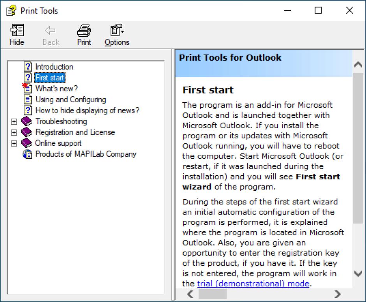Image resolution: width=366 pixels, height=302 pixels.
Task: Open the What's new? topic
Action: (x=56, y=89)
